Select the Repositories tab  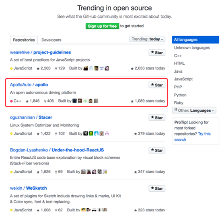click(x=24, y=40)
